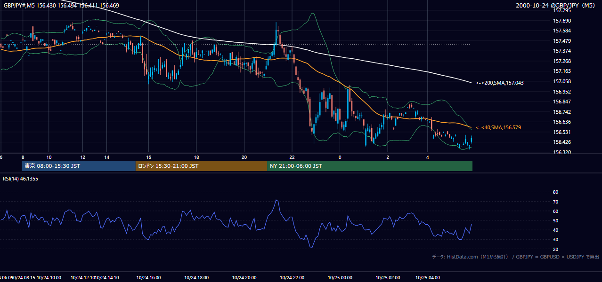The height and width of the screenshot is (282, 602).
Task: Click the price axis value 156.531
Action: [x=562, y=132]
